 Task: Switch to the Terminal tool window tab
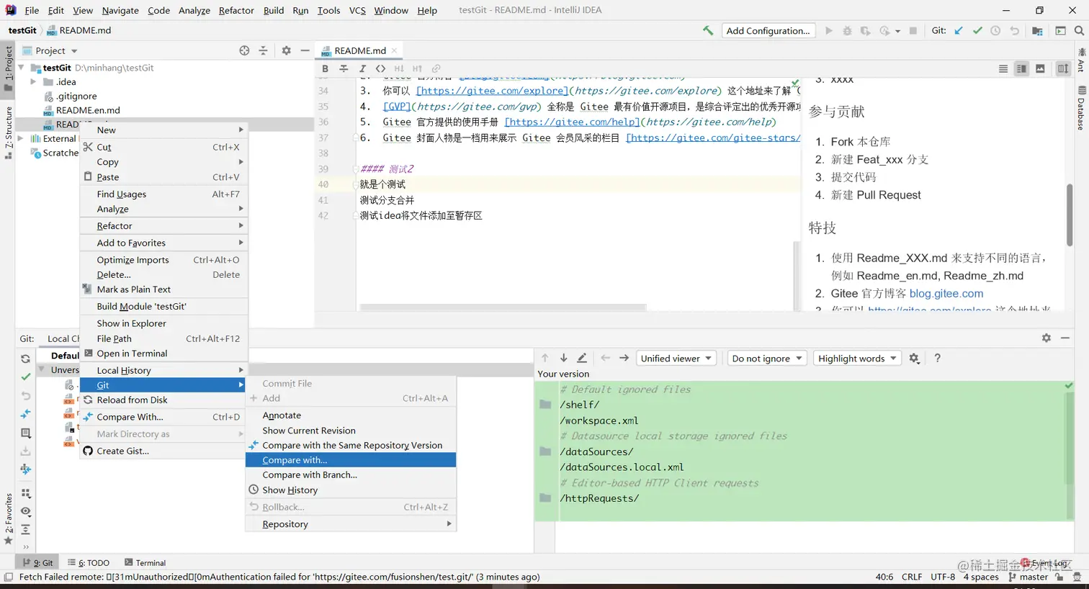click(145, 563)
